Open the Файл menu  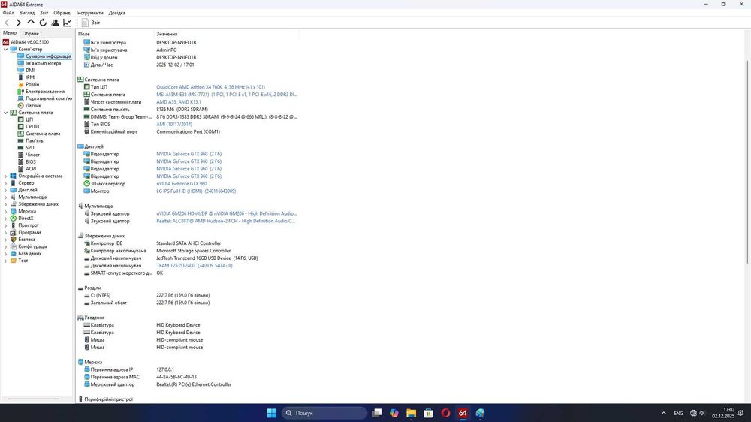8,13
